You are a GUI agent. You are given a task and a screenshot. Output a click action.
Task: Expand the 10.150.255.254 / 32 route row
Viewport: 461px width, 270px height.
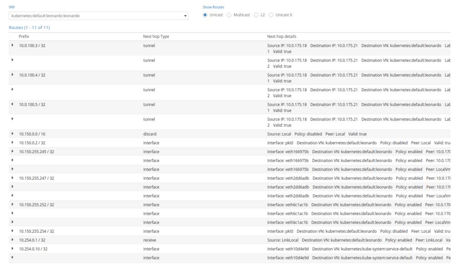(x=12, y=231)
